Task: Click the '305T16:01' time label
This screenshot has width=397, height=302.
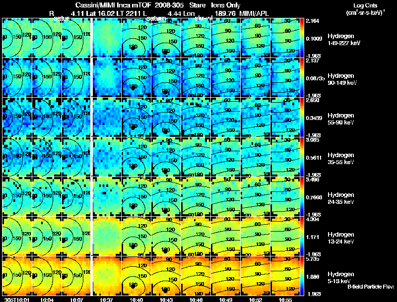Action: (x=17, y=300)
